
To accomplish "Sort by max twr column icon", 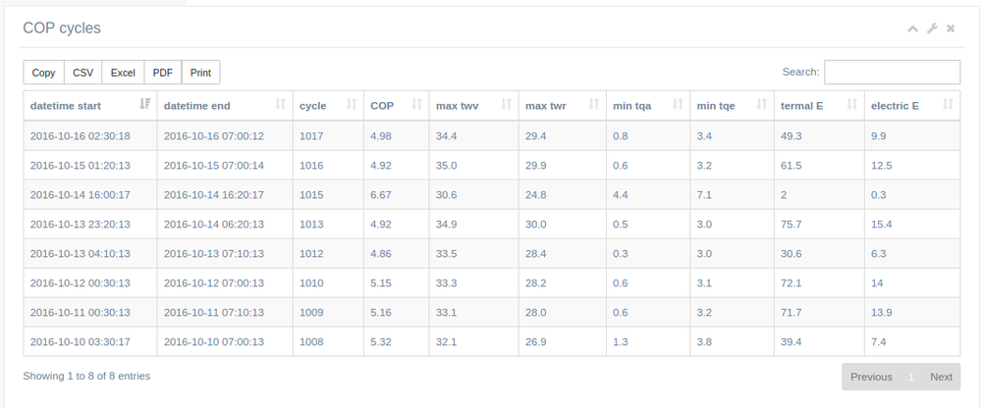I will (x=594, y=105).
